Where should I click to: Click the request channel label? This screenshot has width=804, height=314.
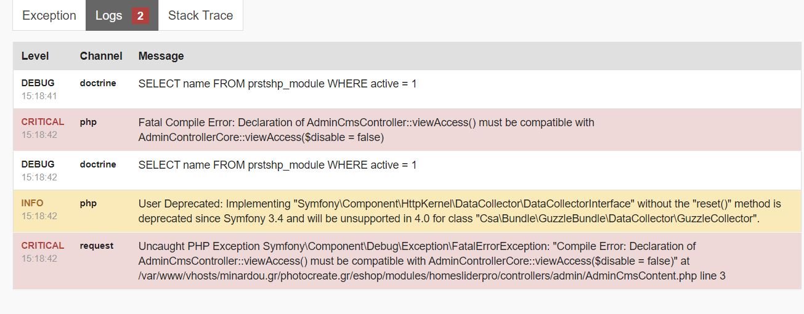[96, 246]
